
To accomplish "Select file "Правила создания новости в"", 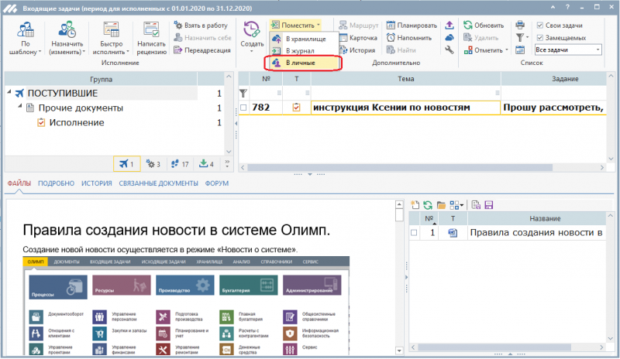I will (x=536, y=233).
